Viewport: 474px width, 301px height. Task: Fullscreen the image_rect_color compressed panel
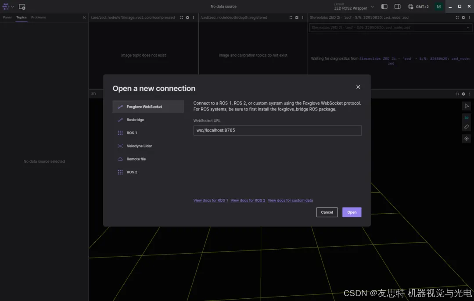click(182, 18)
